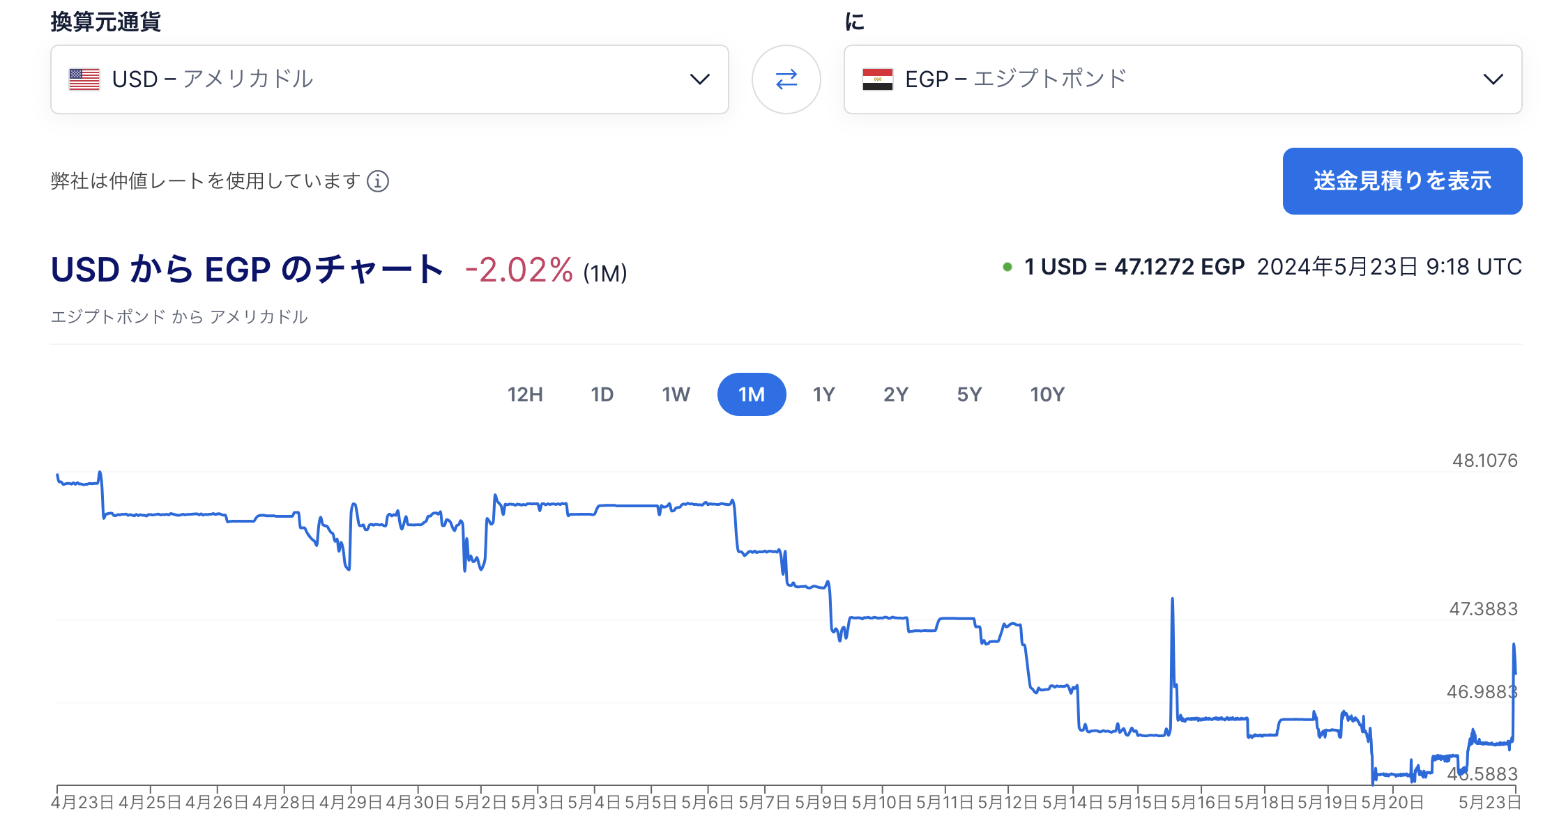Viewport: 1559px width, 825px height.
Task: Click the 5月10日 label on chart axis
Action: (882, 803)
